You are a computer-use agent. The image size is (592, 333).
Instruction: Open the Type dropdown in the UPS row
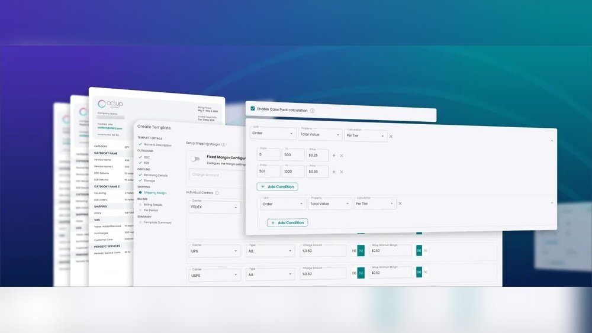pos(271,251)
